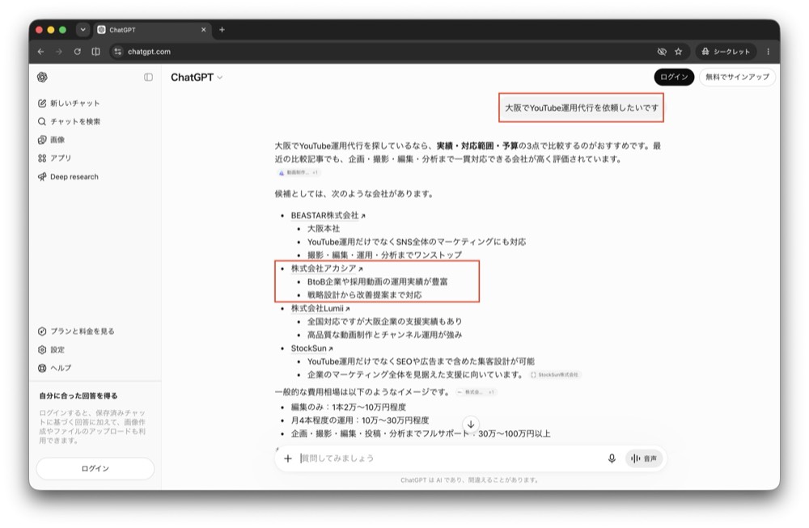Click the 動画制作 source citation chip
809x528 pixels.
299,172
